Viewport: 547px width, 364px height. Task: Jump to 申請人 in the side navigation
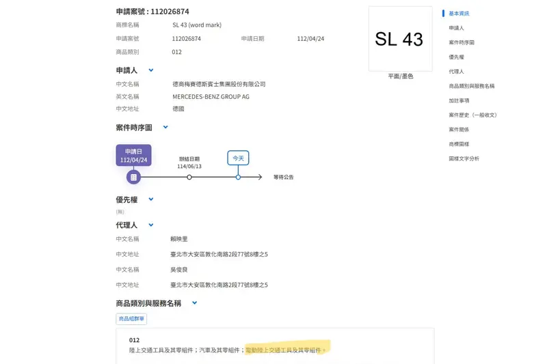[456, 28]
